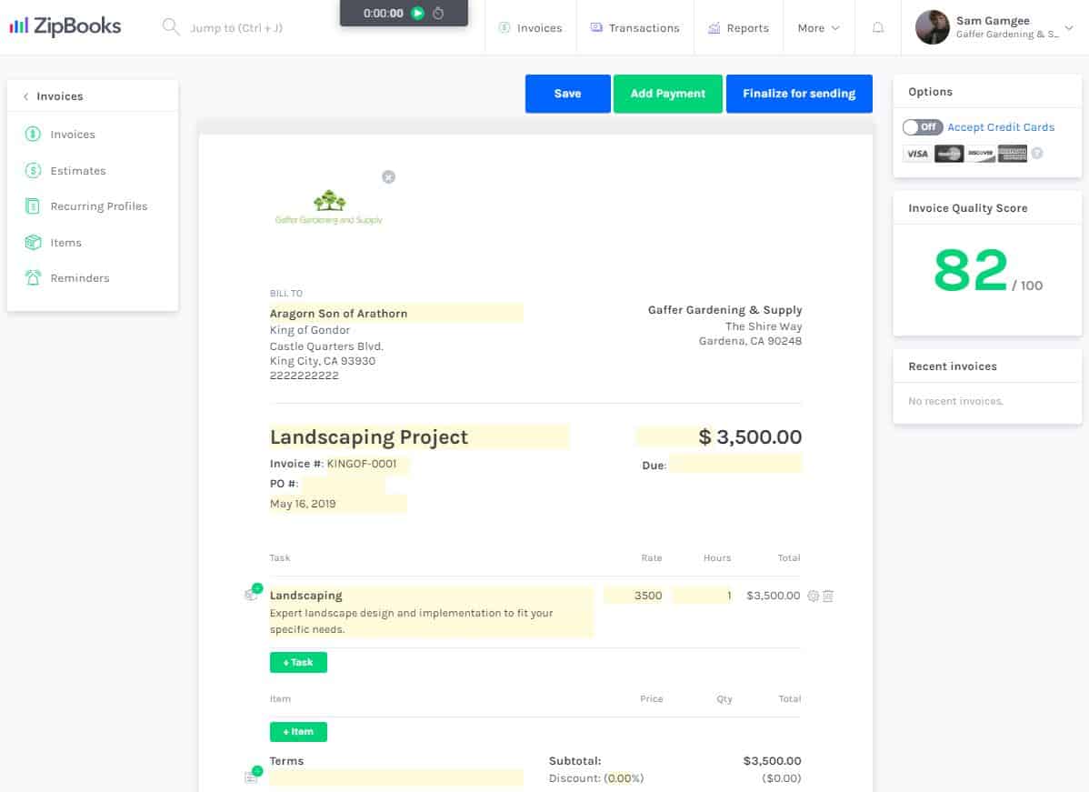Click the Jump to search field

[236, 28]
